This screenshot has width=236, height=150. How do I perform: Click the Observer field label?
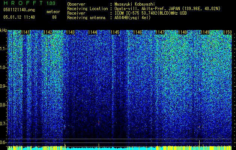76,4
